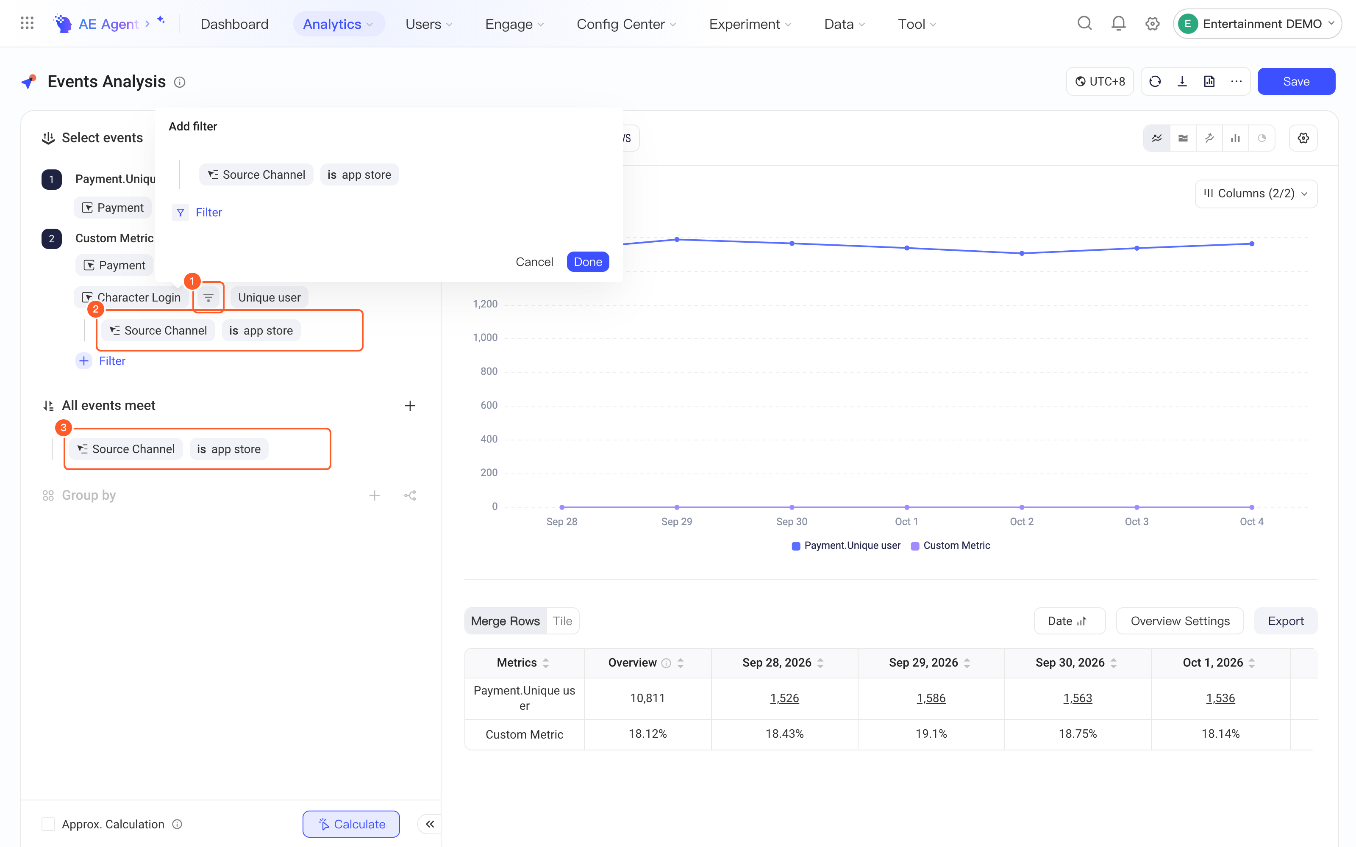Click the filter icon beside Character Login
This screenshot has height=847, width=1356.
point(208,297)
